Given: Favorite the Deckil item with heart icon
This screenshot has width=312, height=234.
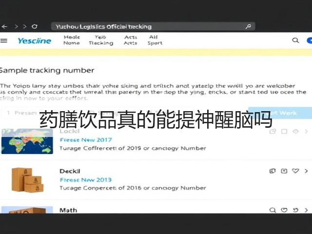Looking at the screenshot, I should coord(295,171).
